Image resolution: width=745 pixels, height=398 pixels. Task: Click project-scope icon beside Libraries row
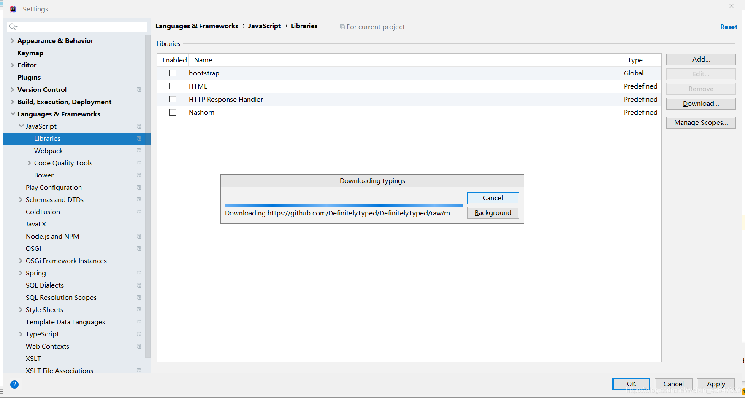(139, 139)
